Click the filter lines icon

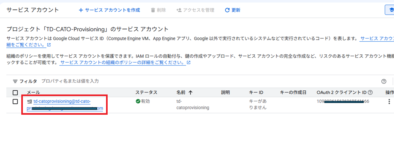click(15, 81)
